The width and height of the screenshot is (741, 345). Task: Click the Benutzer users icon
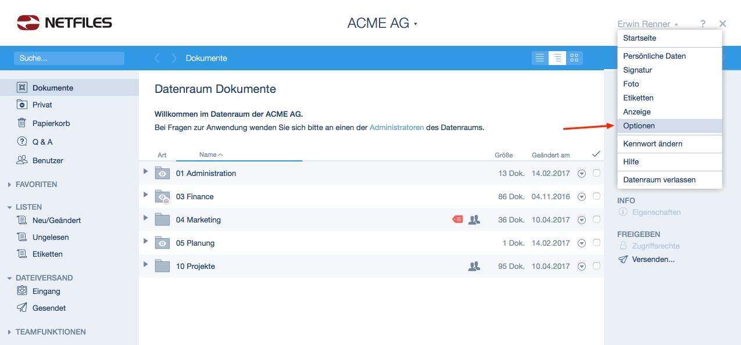pos(22,160)
